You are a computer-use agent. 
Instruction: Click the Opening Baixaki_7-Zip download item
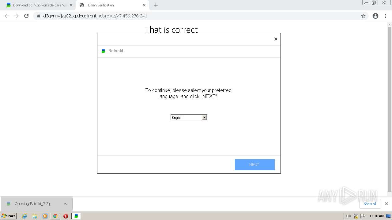[33, 204]
